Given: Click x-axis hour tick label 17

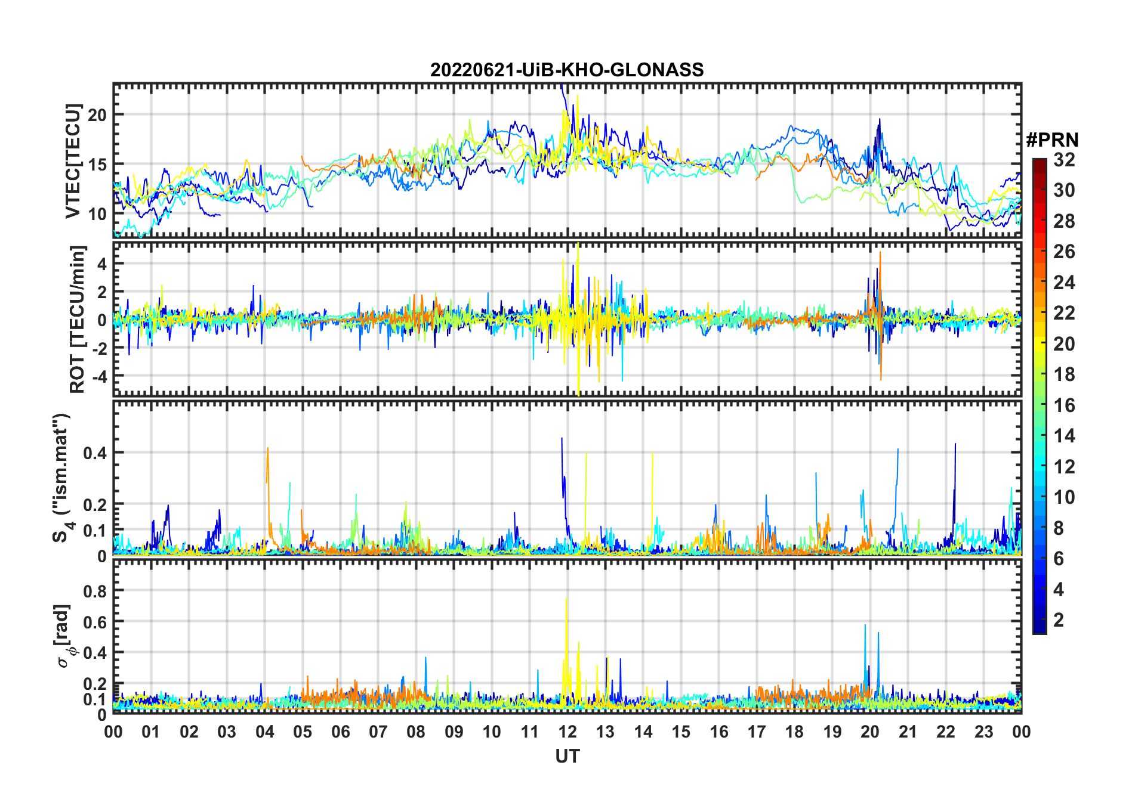Looking at the screenshot, I should [x=757, y=732].
